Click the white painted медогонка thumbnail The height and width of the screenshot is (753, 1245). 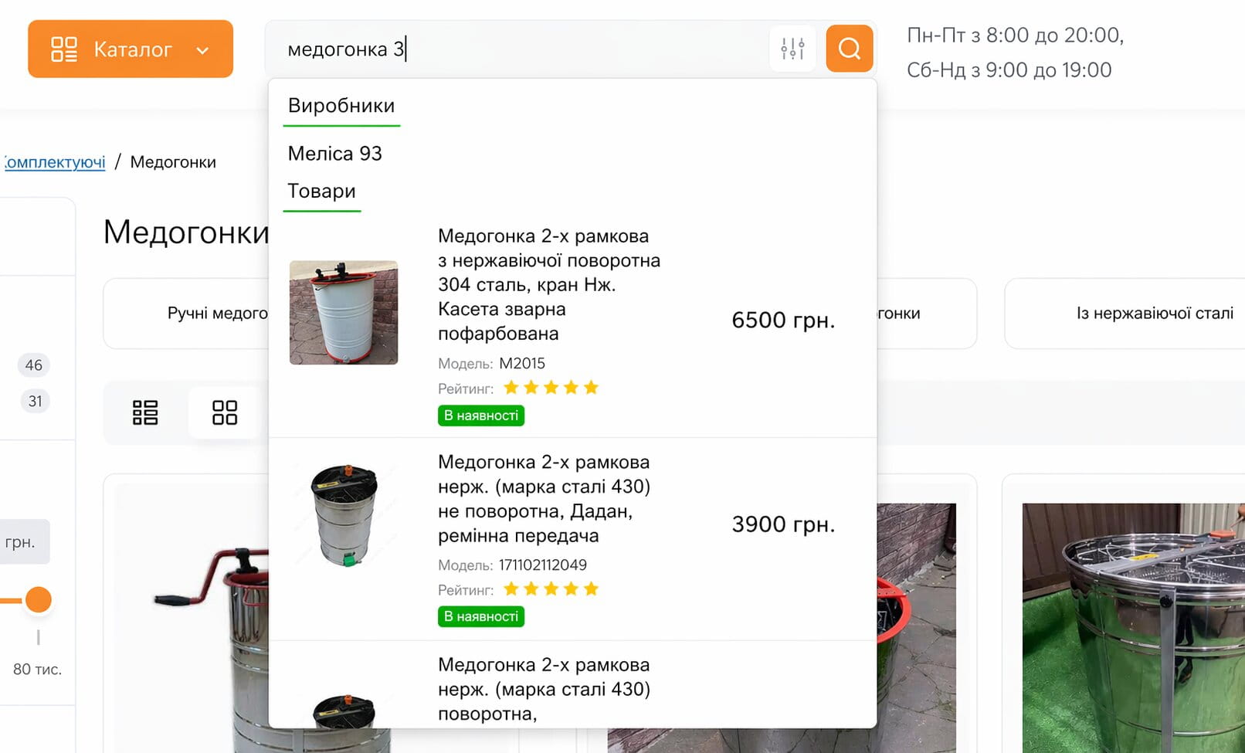pos(344,312)
